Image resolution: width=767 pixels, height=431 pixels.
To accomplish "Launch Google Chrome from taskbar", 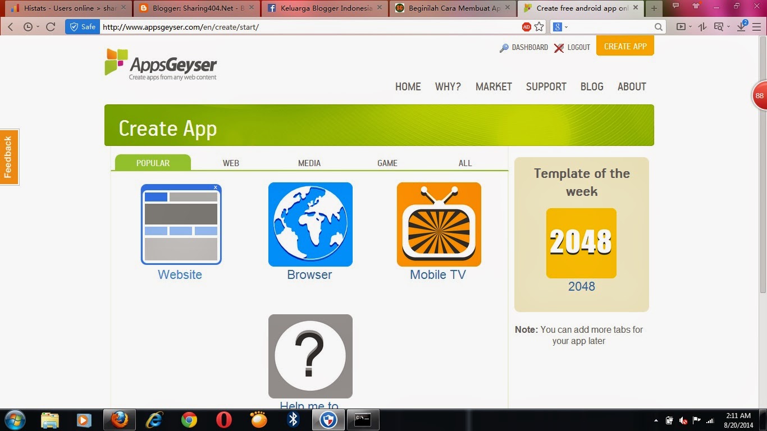I will click(x=189, y=420).
